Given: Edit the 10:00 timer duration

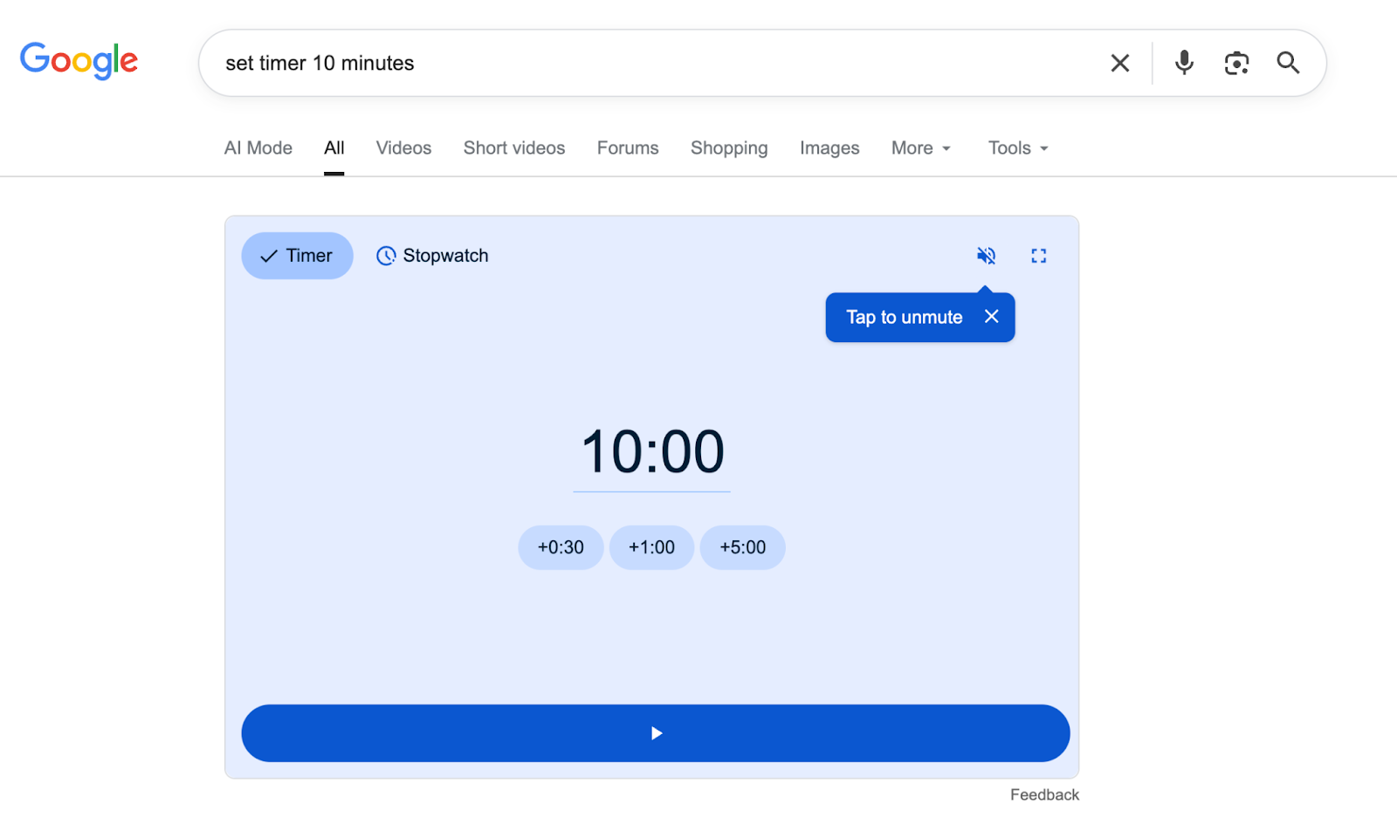Looking at the screenshot, I should pos(651,451).
